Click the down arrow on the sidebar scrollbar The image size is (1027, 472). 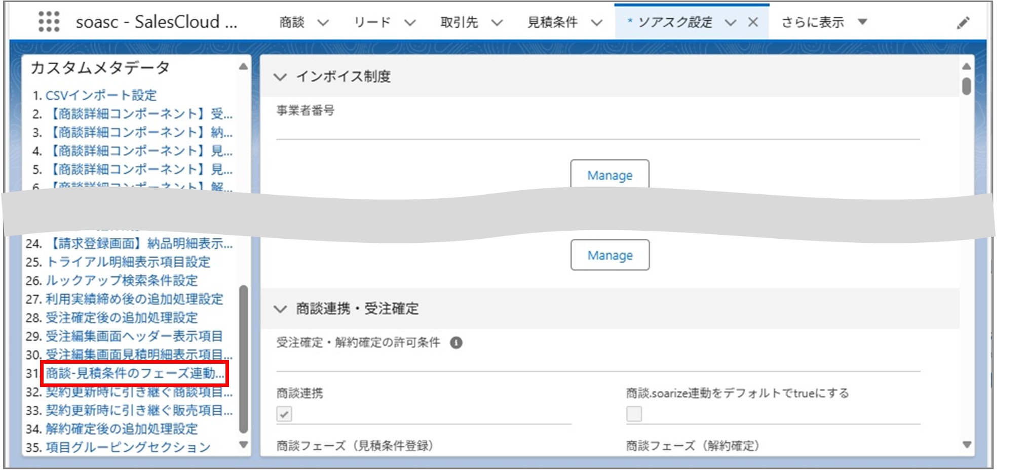(x=244, y=446)
